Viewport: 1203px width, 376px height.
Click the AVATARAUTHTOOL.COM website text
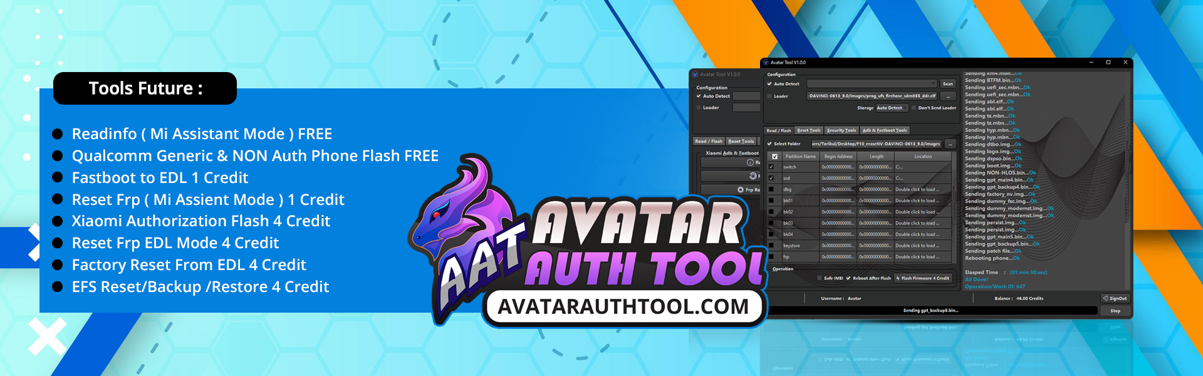pos(623,307)
